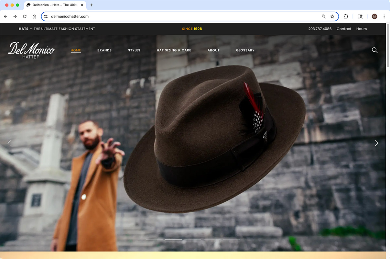Bookmark this page using the star icon
390x259 pixels.
[332, 16]
